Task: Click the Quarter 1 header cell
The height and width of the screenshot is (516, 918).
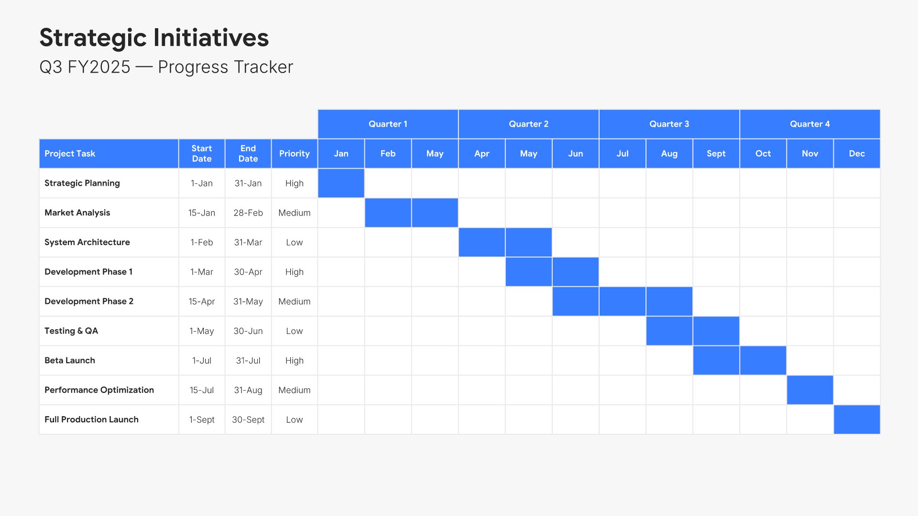Action: [388, 124]
